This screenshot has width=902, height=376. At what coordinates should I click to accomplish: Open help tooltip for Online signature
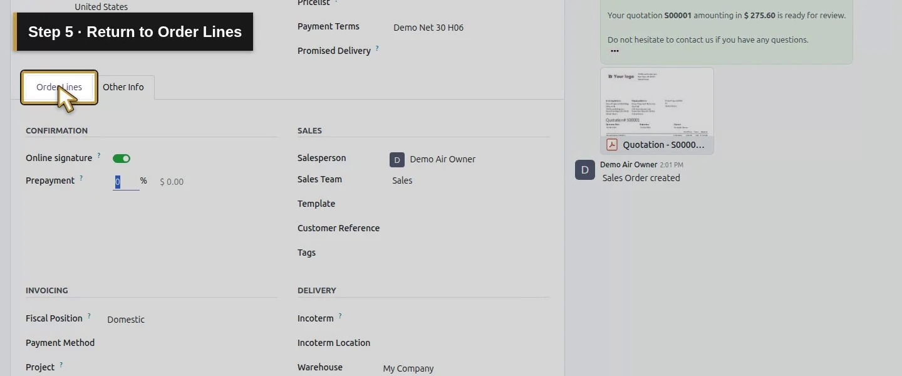(98, 155)
